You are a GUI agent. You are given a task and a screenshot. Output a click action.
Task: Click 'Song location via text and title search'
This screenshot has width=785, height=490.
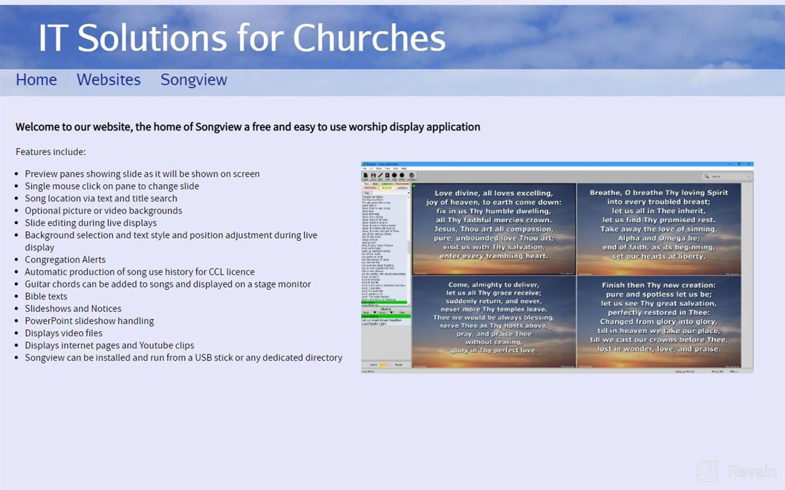coord(101,199)
